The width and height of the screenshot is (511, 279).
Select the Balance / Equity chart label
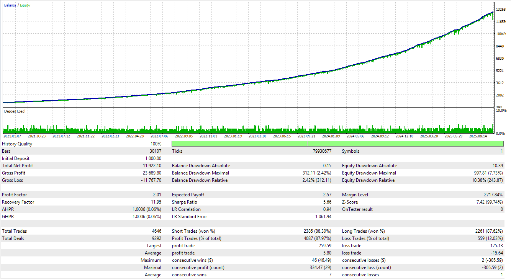tap(17, 5)
